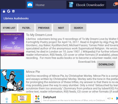Screen dimensions: 118x104
Task: Open To My Dream-Love cover thumbnail
Action: tap(12, 44)
